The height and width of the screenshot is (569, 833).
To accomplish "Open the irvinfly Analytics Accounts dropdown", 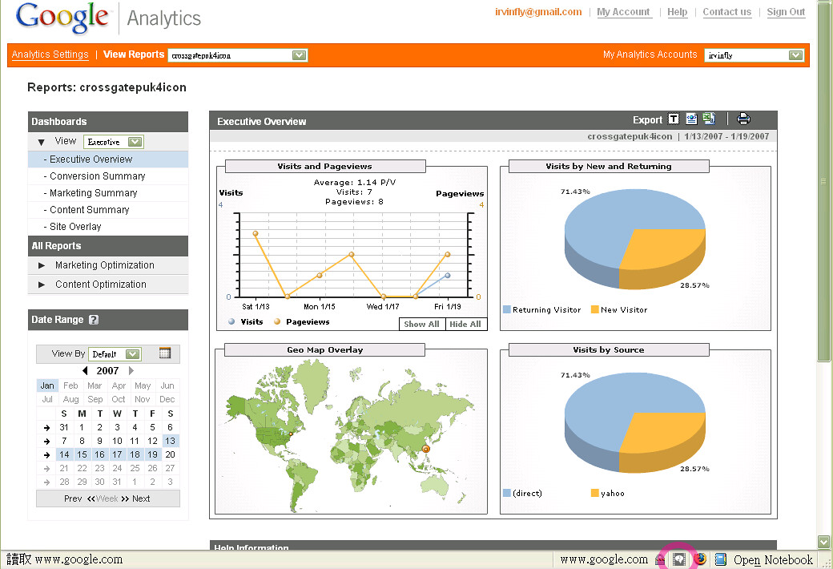I will tap(794, 55).
